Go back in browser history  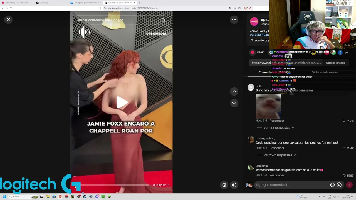point(3,8)
